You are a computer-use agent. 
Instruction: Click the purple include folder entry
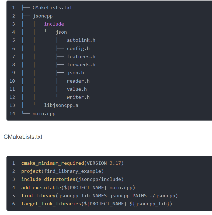pos(54,24)
